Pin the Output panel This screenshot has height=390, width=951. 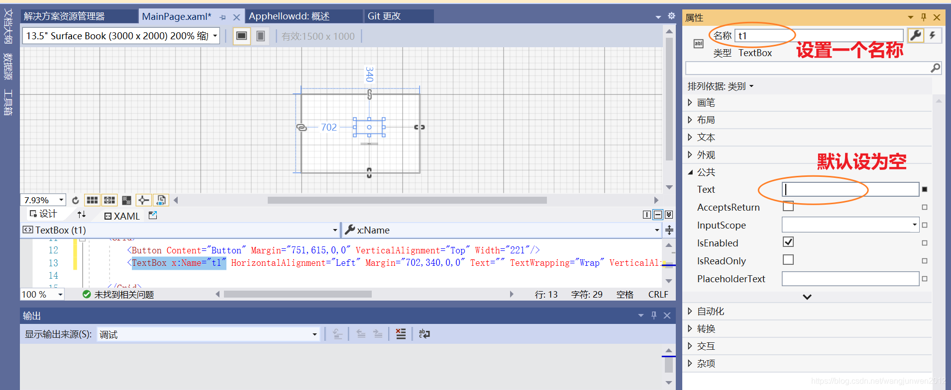tap(654, 315)
